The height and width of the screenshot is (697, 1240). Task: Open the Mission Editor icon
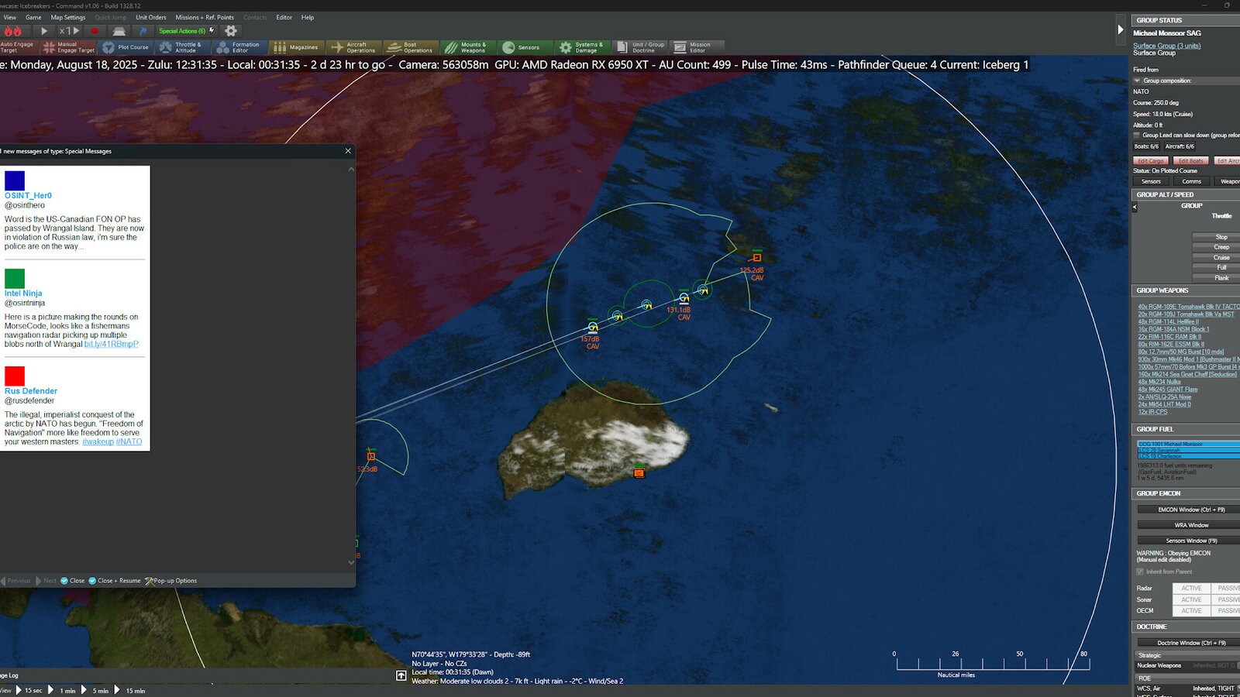[x=694, y=47]
